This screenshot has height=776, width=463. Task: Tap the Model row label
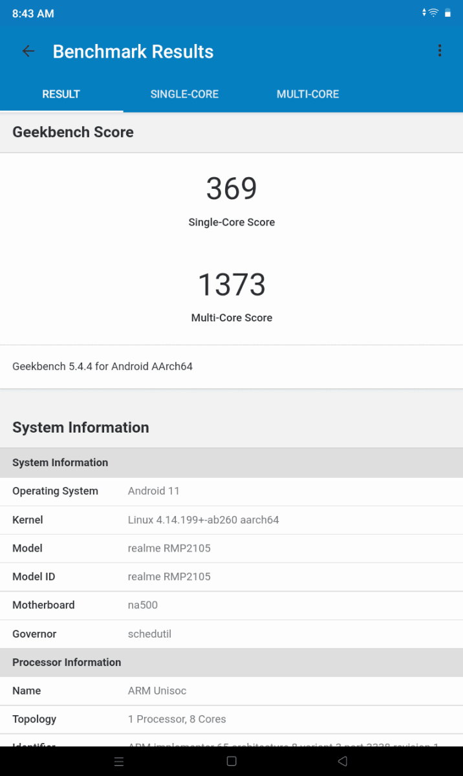pyautogui.click(x=27, y=548)
